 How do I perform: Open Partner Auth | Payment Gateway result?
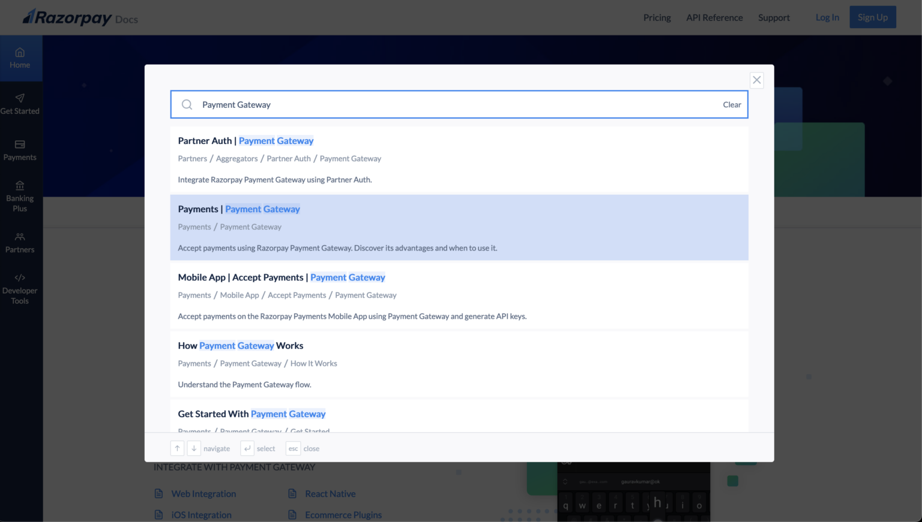point(459,159)
